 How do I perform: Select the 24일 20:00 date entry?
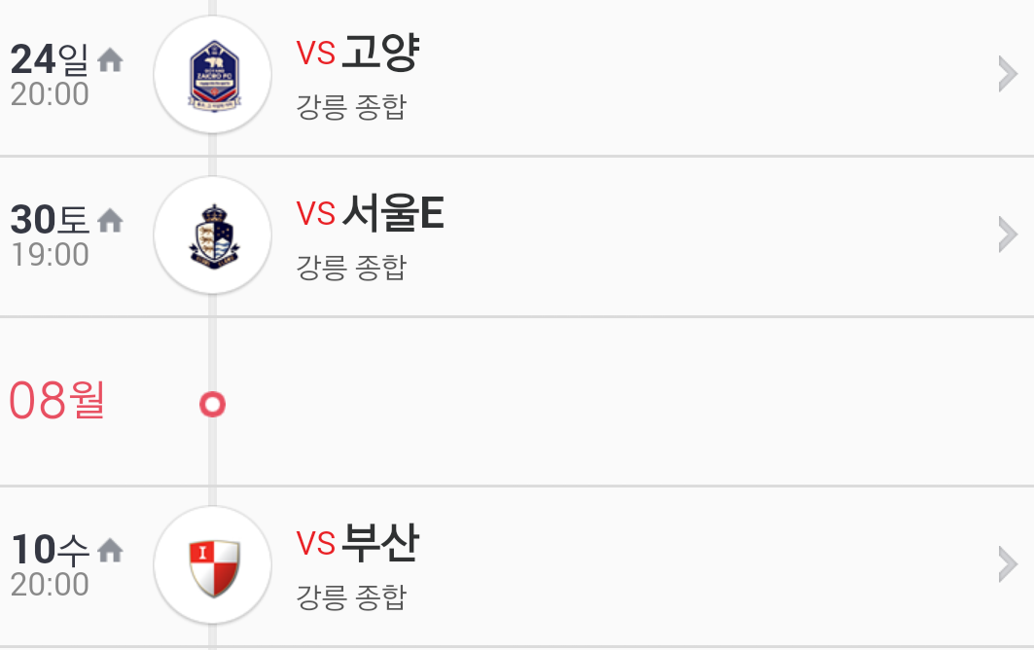(51, 75)
